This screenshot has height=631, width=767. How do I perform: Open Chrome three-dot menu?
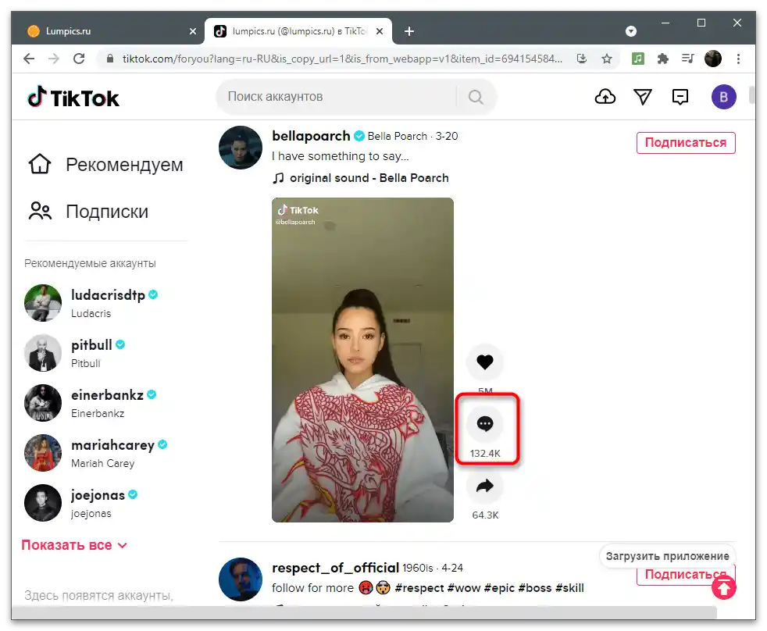click(738, 59)
